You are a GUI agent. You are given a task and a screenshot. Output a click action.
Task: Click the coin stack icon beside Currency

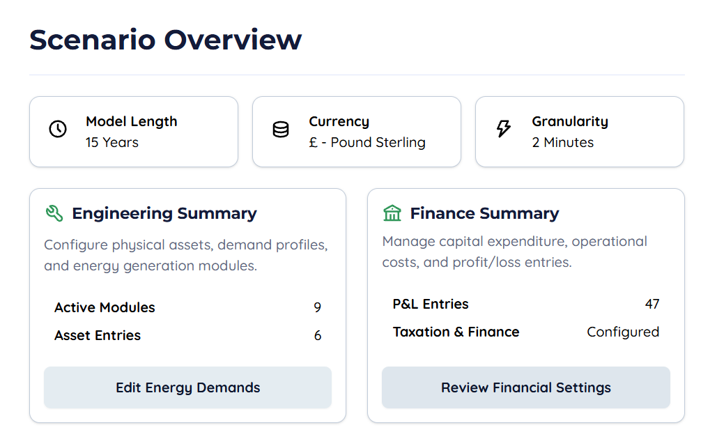(281, 130)
